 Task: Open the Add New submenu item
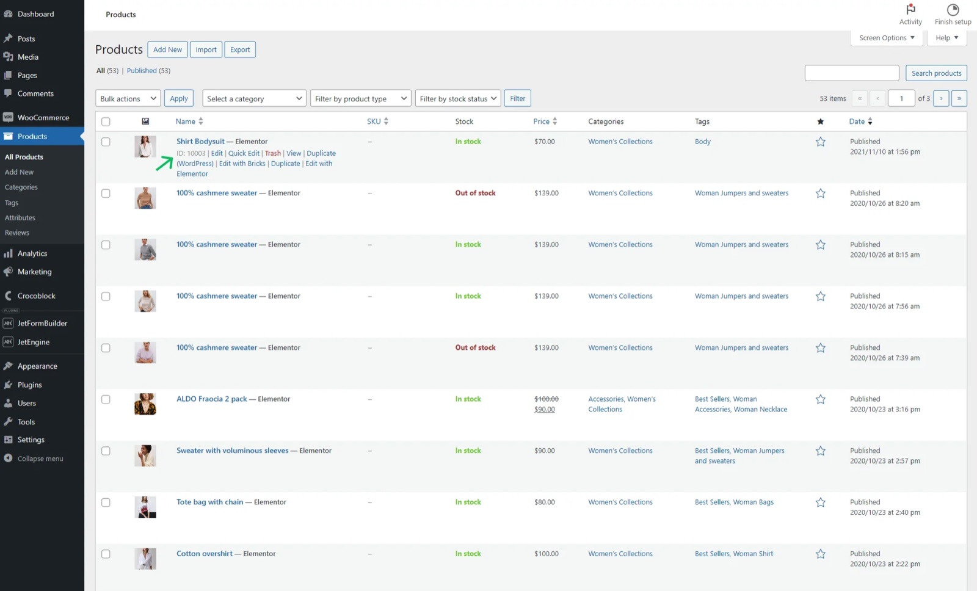pos(19,172)
